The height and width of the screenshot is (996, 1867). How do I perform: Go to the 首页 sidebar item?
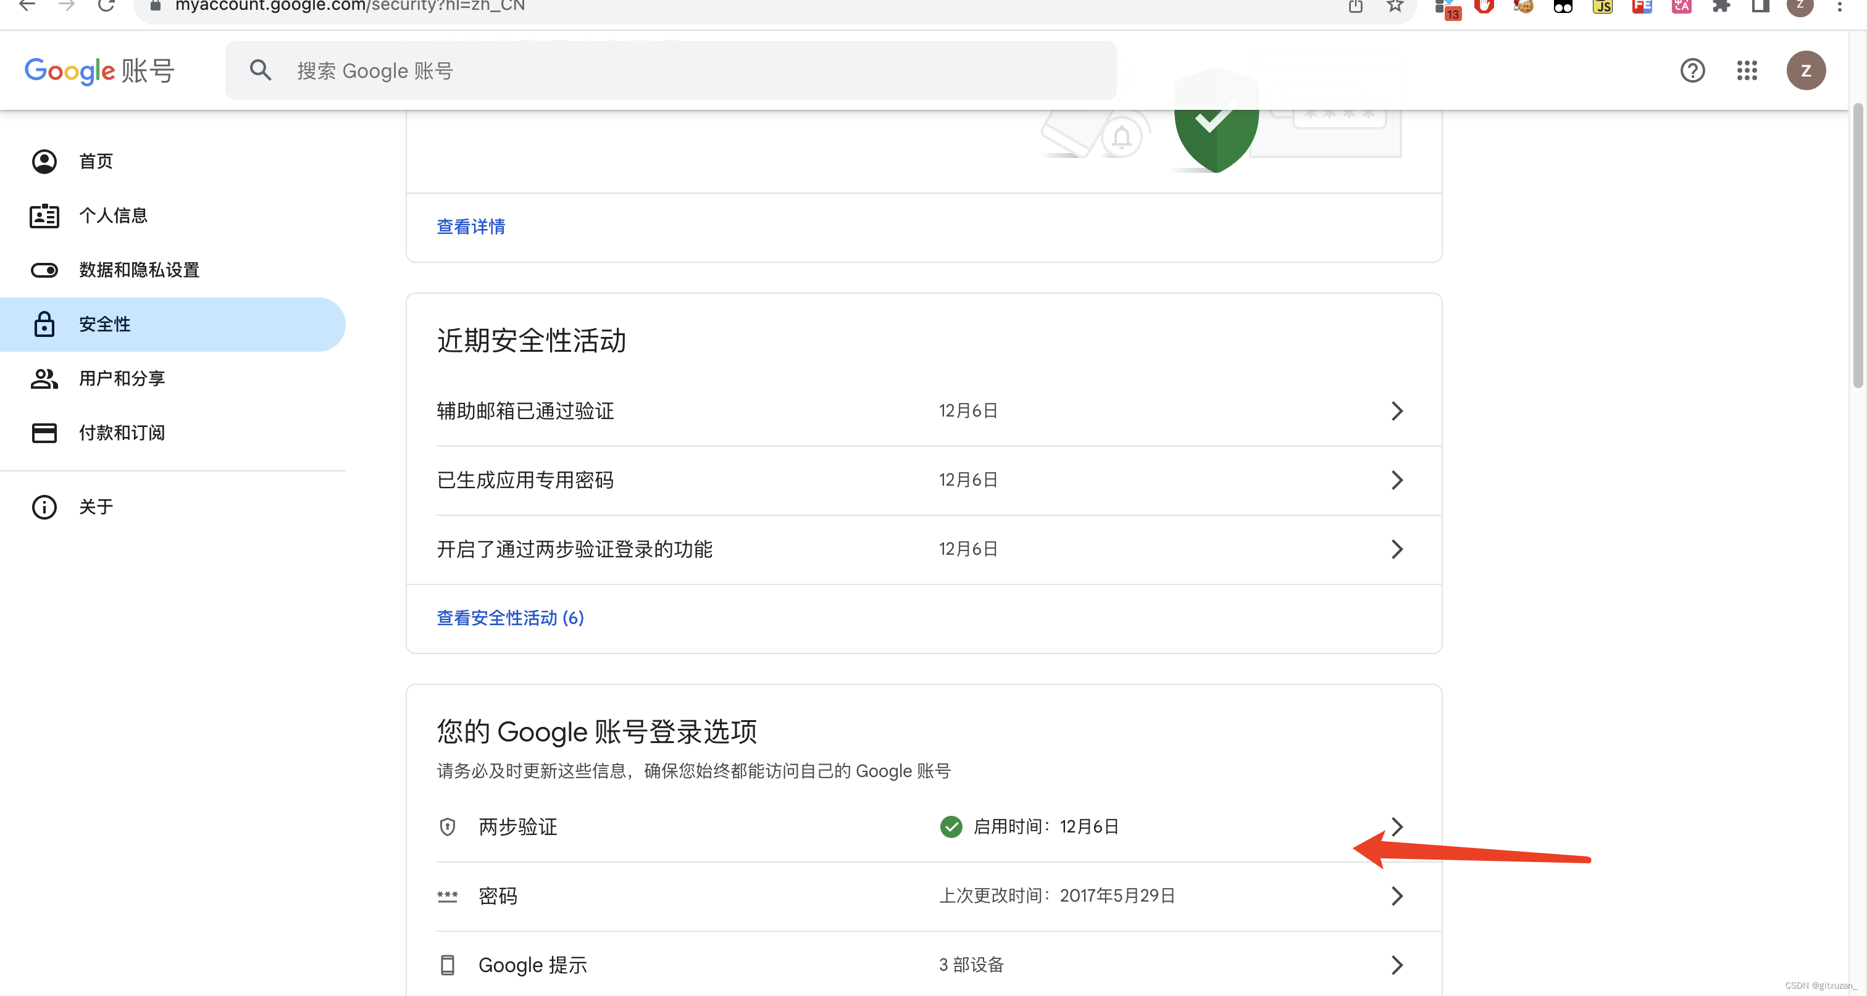[96, 161]
